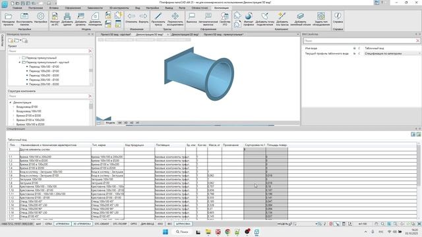Screen dimensions: 422x237
Task: Open the document tabs list dropdown arrow
Action: (x=297, y=34)
